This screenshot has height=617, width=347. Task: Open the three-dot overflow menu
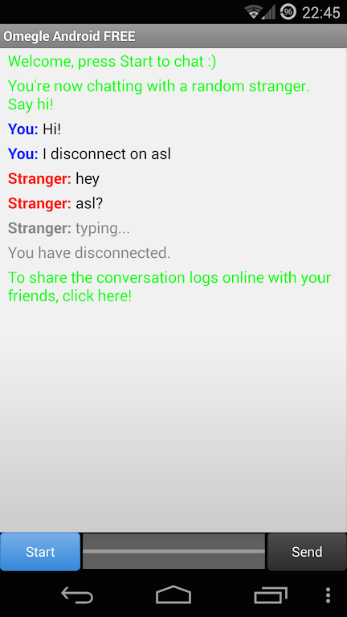(328, 595)
